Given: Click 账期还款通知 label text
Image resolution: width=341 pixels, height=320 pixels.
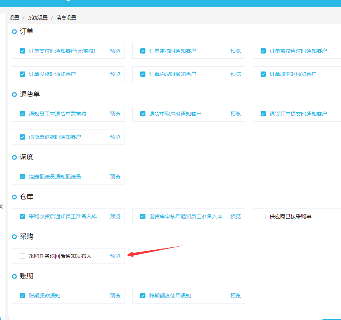Looking at the screenshot, I should 44,296.
